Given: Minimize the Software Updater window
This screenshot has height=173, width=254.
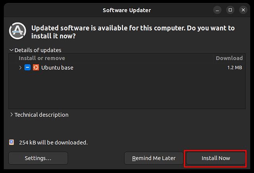Looking at the screenshot, I should (217, 10).
